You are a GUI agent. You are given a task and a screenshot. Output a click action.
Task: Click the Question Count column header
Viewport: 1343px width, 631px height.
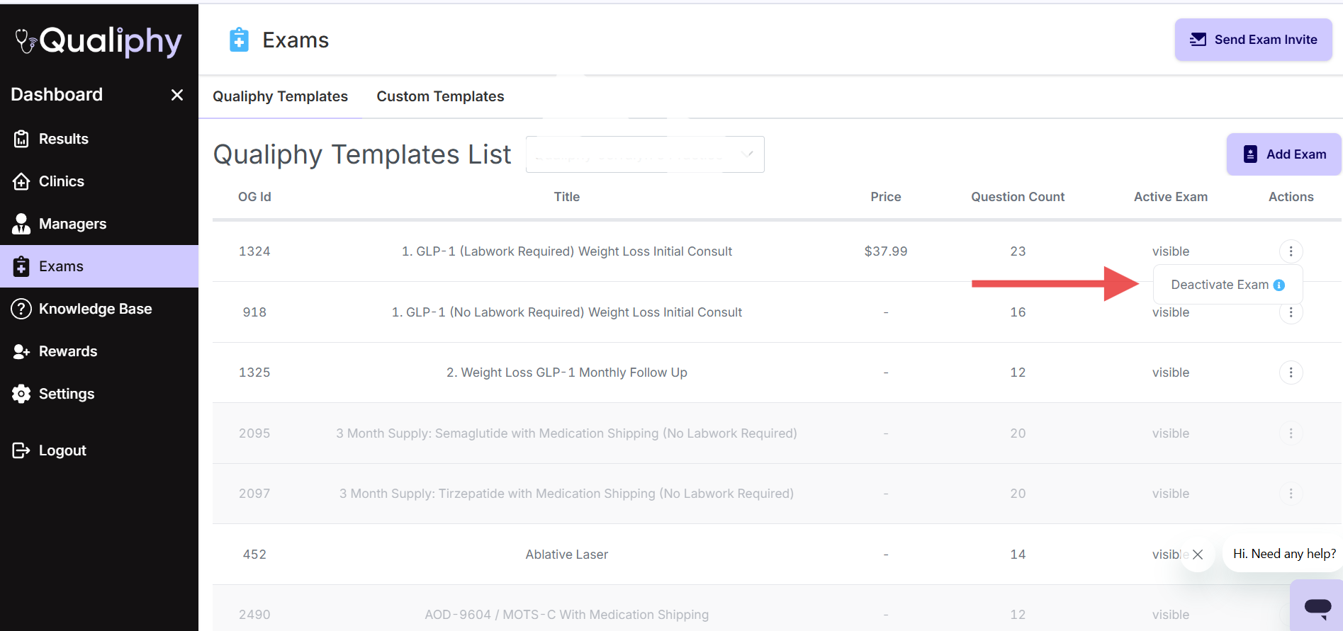(x=1018, y=197)
